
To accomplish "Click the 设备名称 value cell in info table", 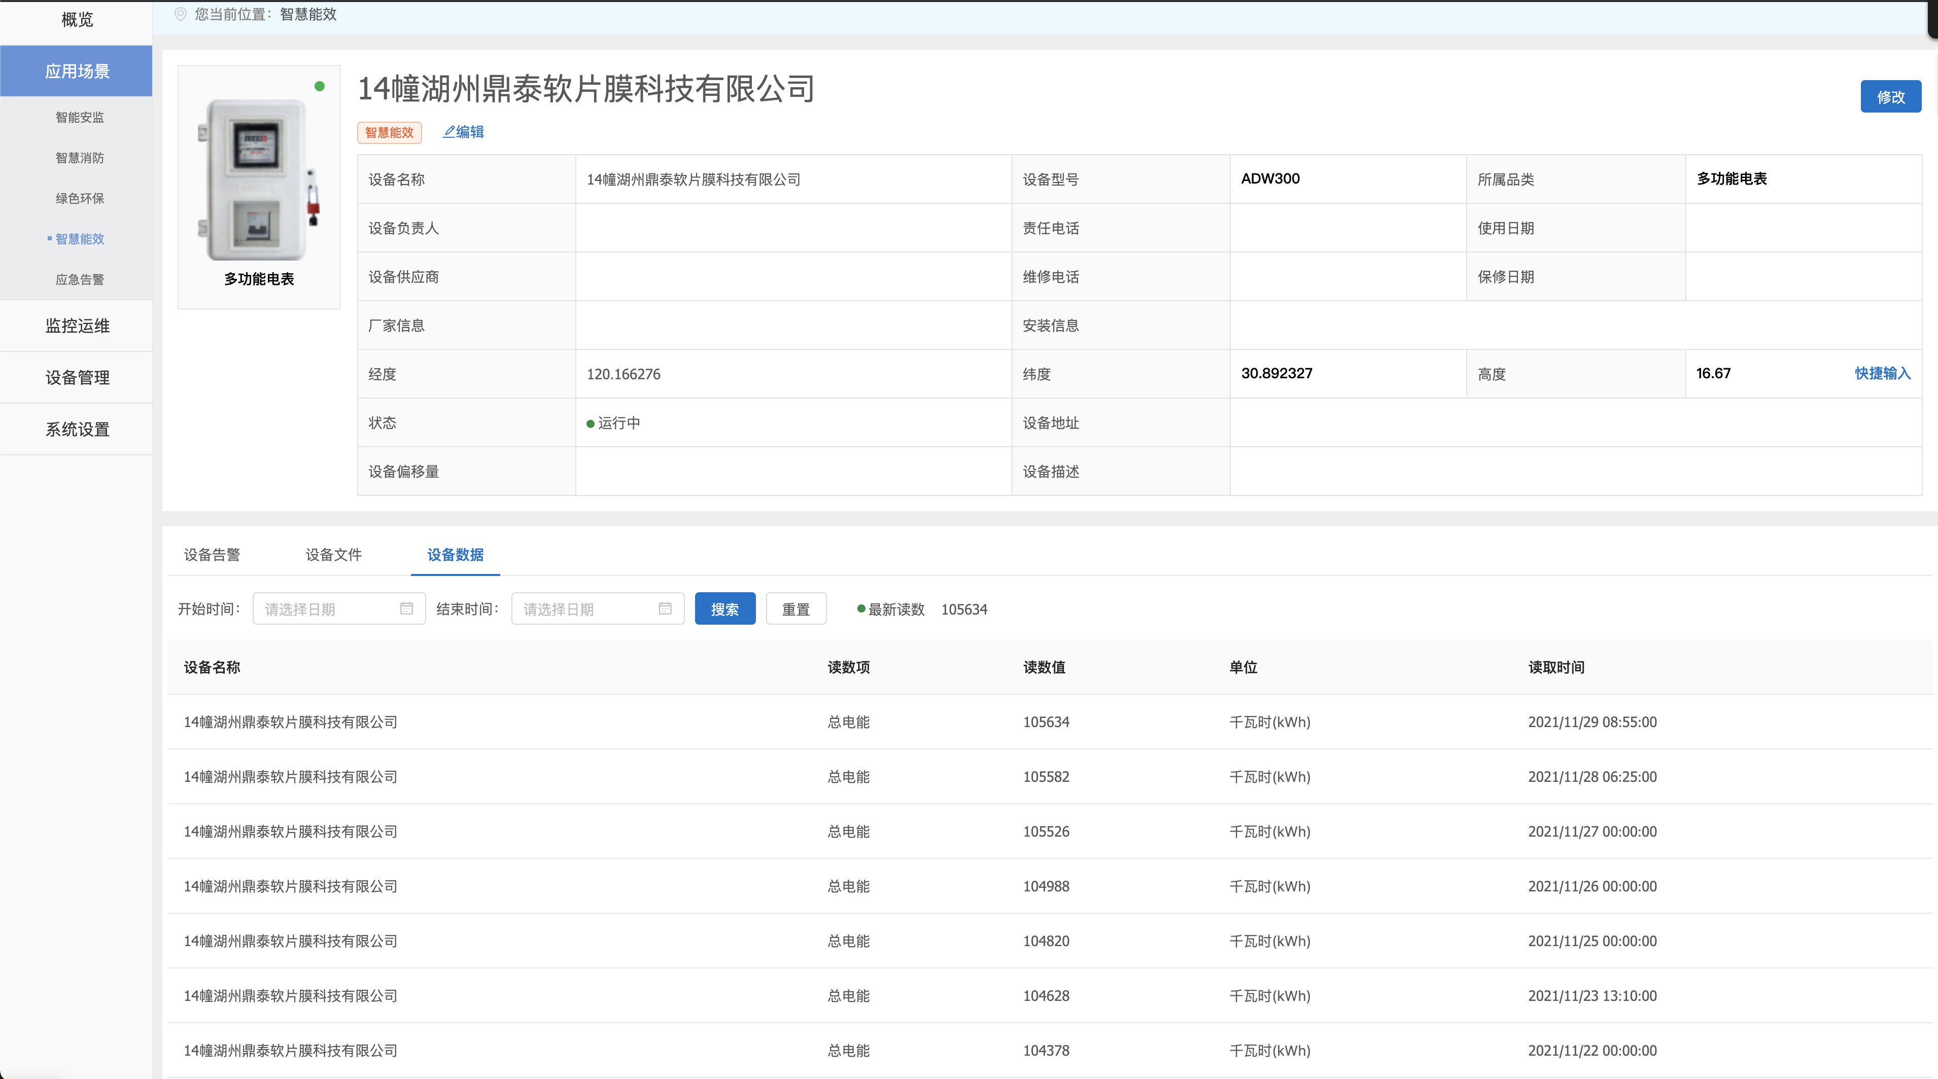I will coord(793,179).
